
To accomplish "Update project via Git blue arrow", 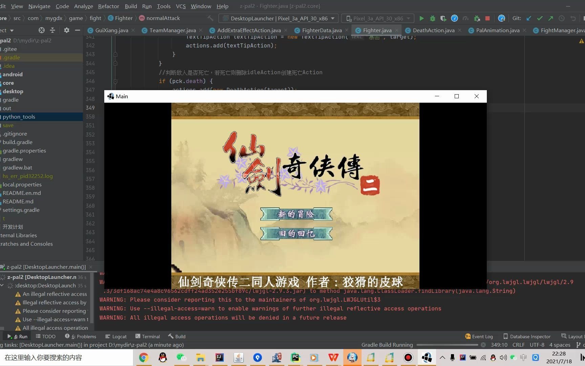I will [529, 18].
